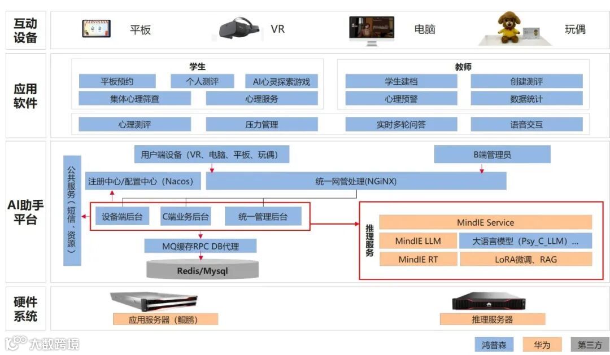Click the vertical 公共服务 (短信、资源) bar
Image resolution: width=610 pixels, height=355 pixels.
click(72, 211)
